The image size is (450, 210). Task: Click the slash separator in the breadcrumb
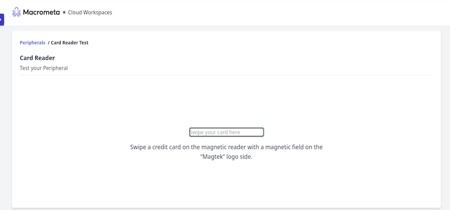(49, 43)
